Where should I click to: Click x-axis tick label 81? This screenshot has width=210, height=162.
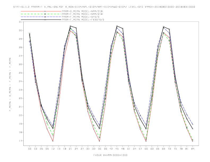tap(187, 149)
